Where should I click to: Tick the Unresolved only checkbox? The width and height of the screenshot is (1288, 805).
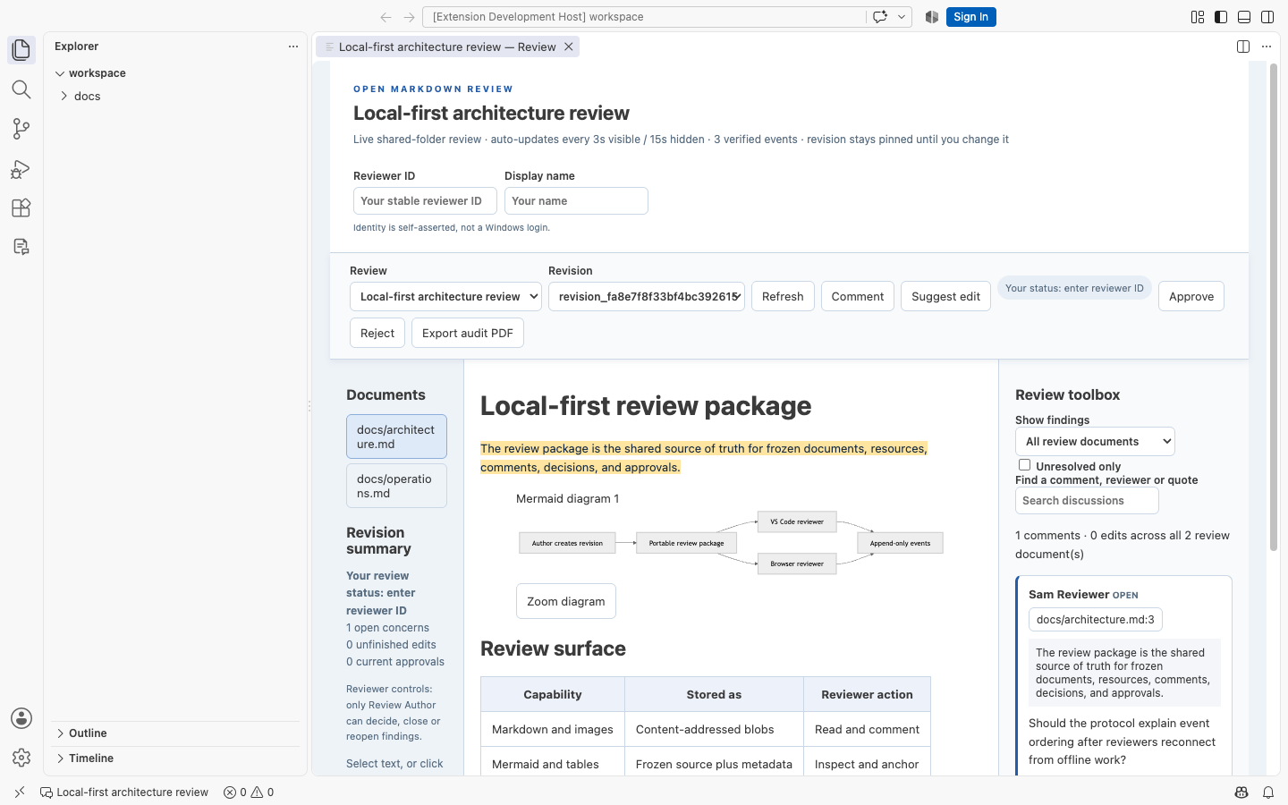point(1025,465)
